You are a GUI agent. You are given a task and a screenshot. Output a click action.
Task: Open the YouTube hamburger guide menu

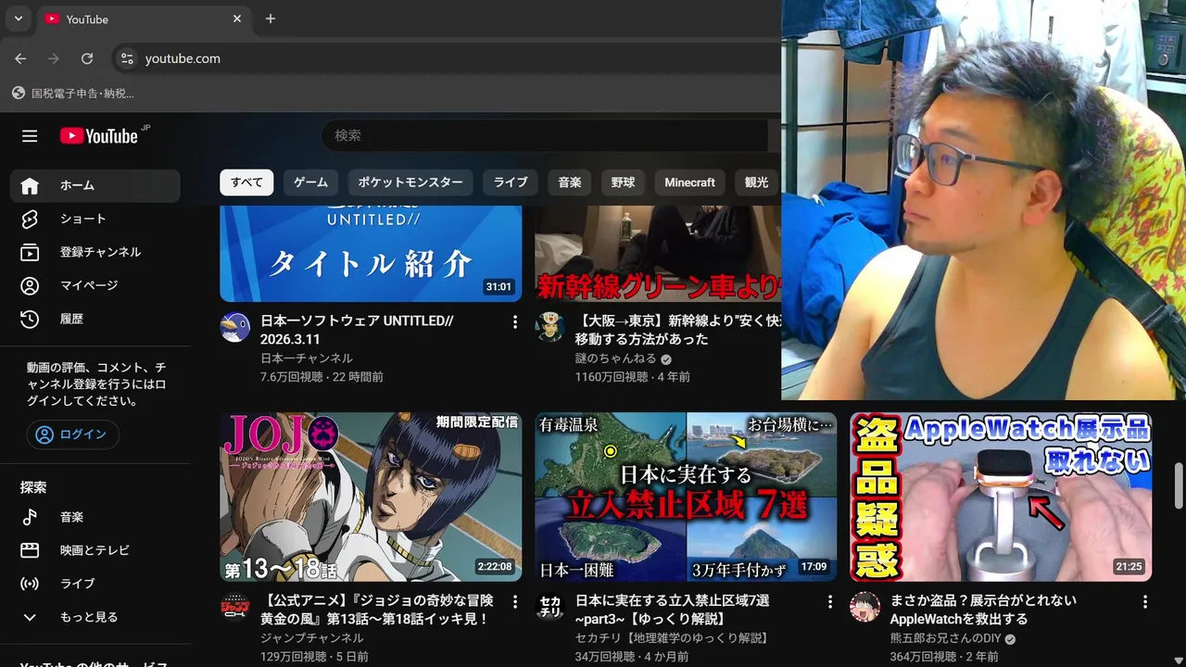30,136
